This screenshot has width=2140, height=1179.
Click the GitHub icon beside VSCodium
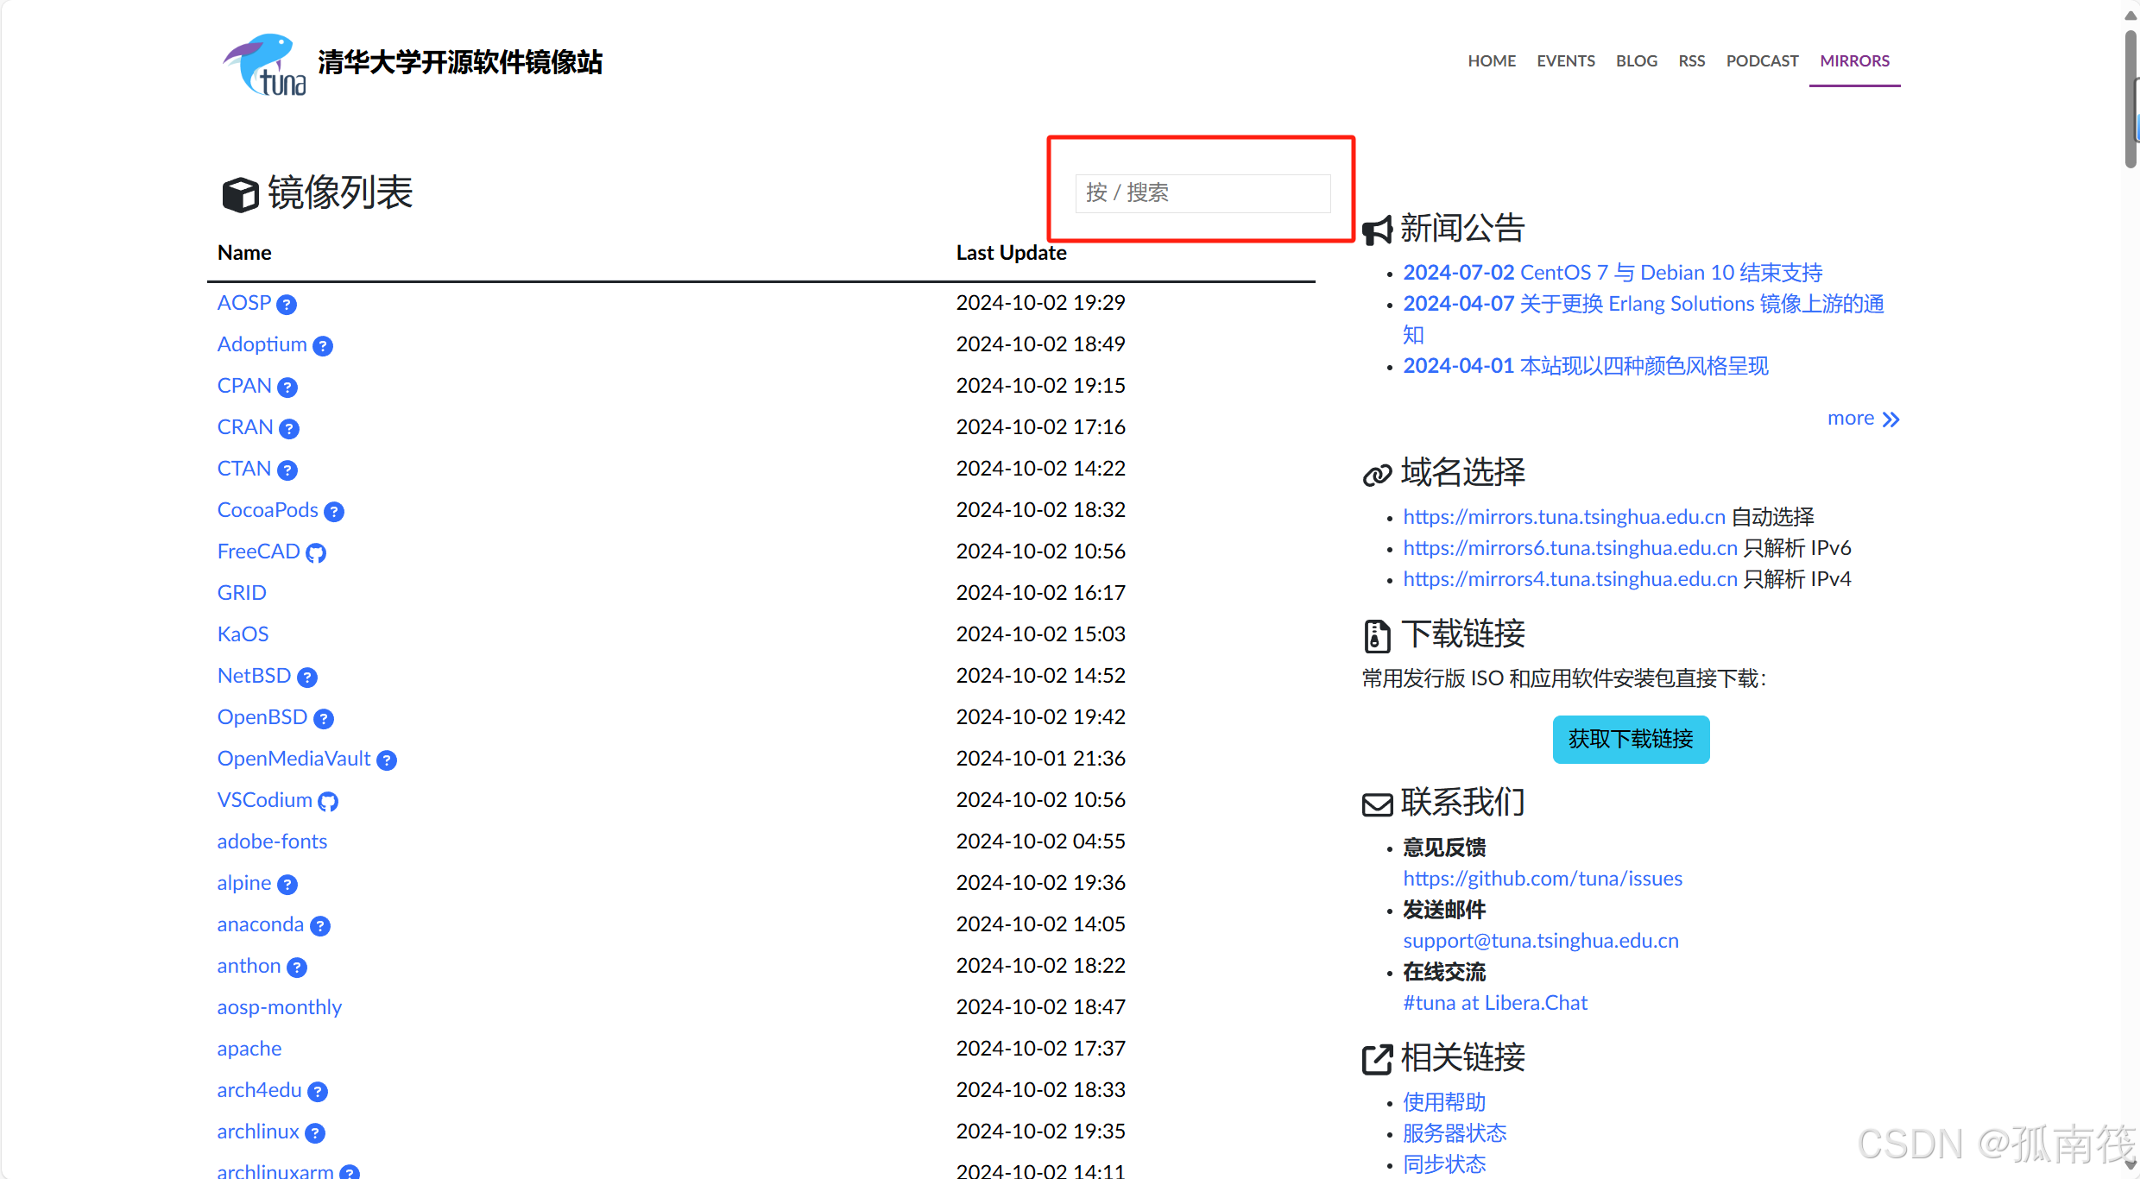coord(328,802)
